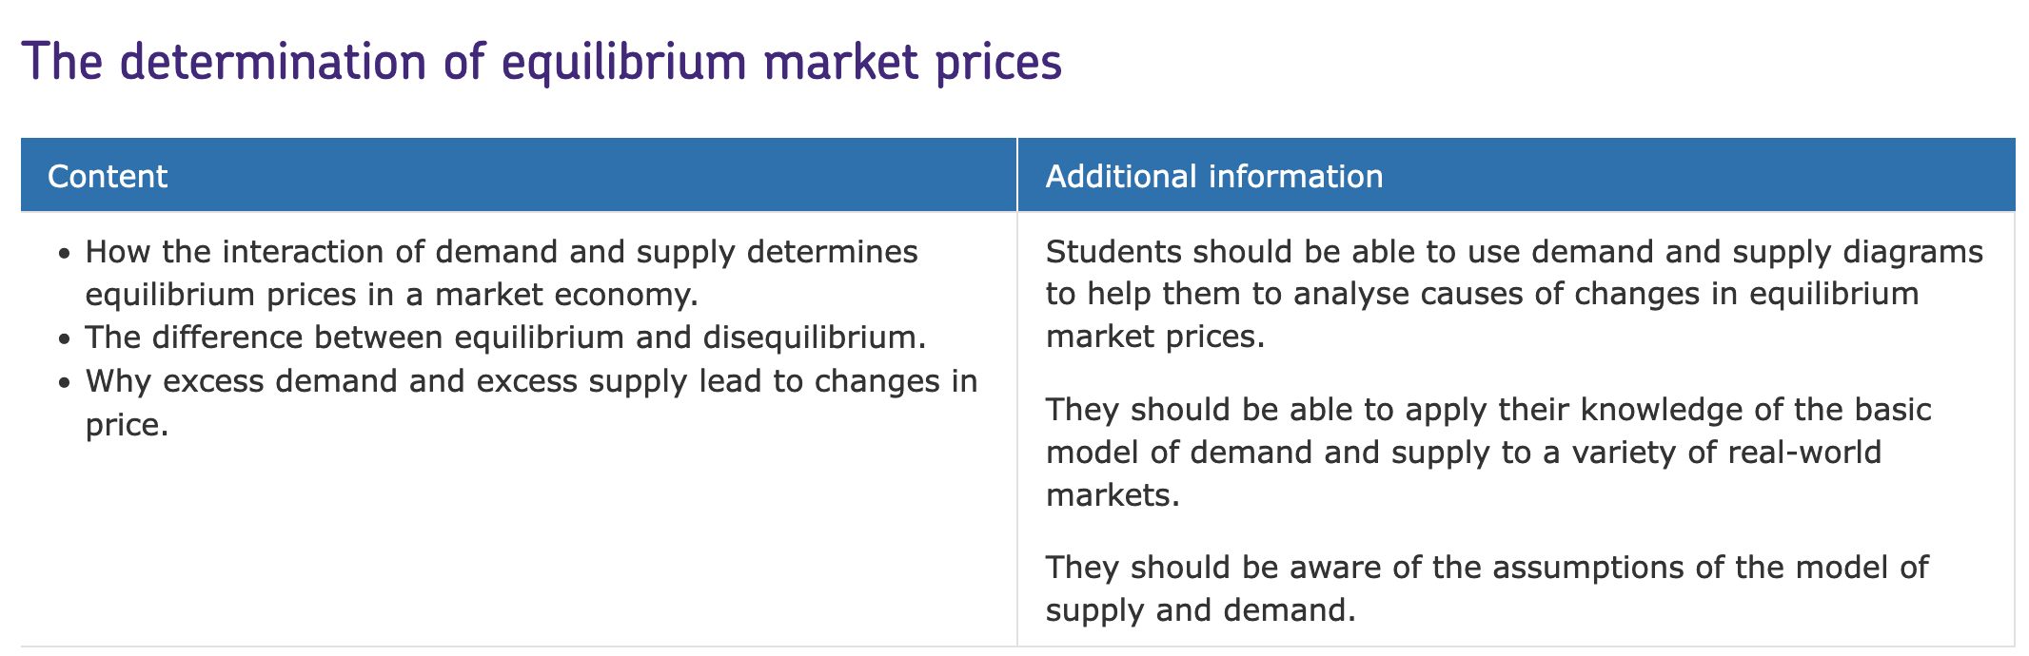Click the word 'price.' ending the third bullet

tap(127, 425)
